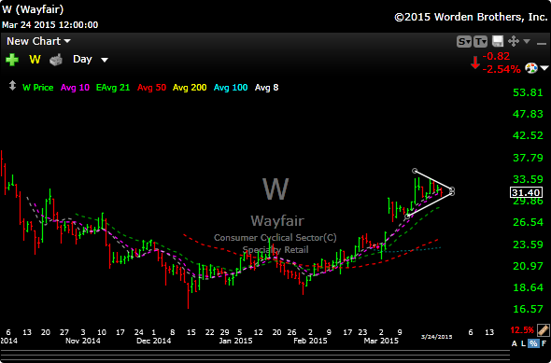
Task: Click the green plus add indicator icon
Action: pos(12,60)
